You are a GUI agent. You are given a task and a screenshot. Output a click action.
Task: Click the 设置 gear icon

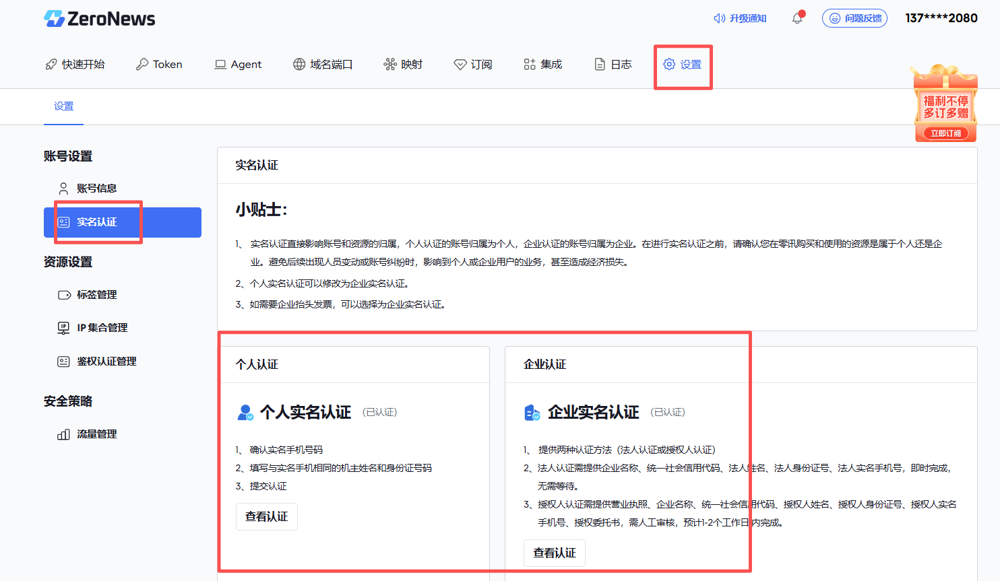(x=669, y=65)
